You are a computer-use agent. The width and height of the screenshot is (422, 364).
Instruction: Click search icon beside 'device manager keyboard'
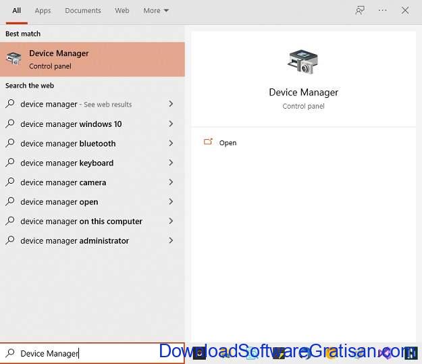[10, 162]
